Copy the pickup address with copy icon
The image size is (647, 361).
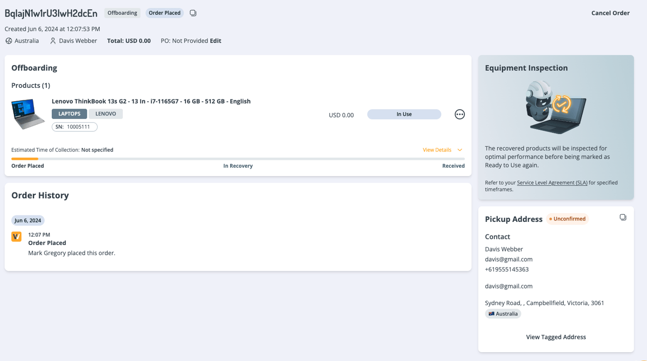623,217
